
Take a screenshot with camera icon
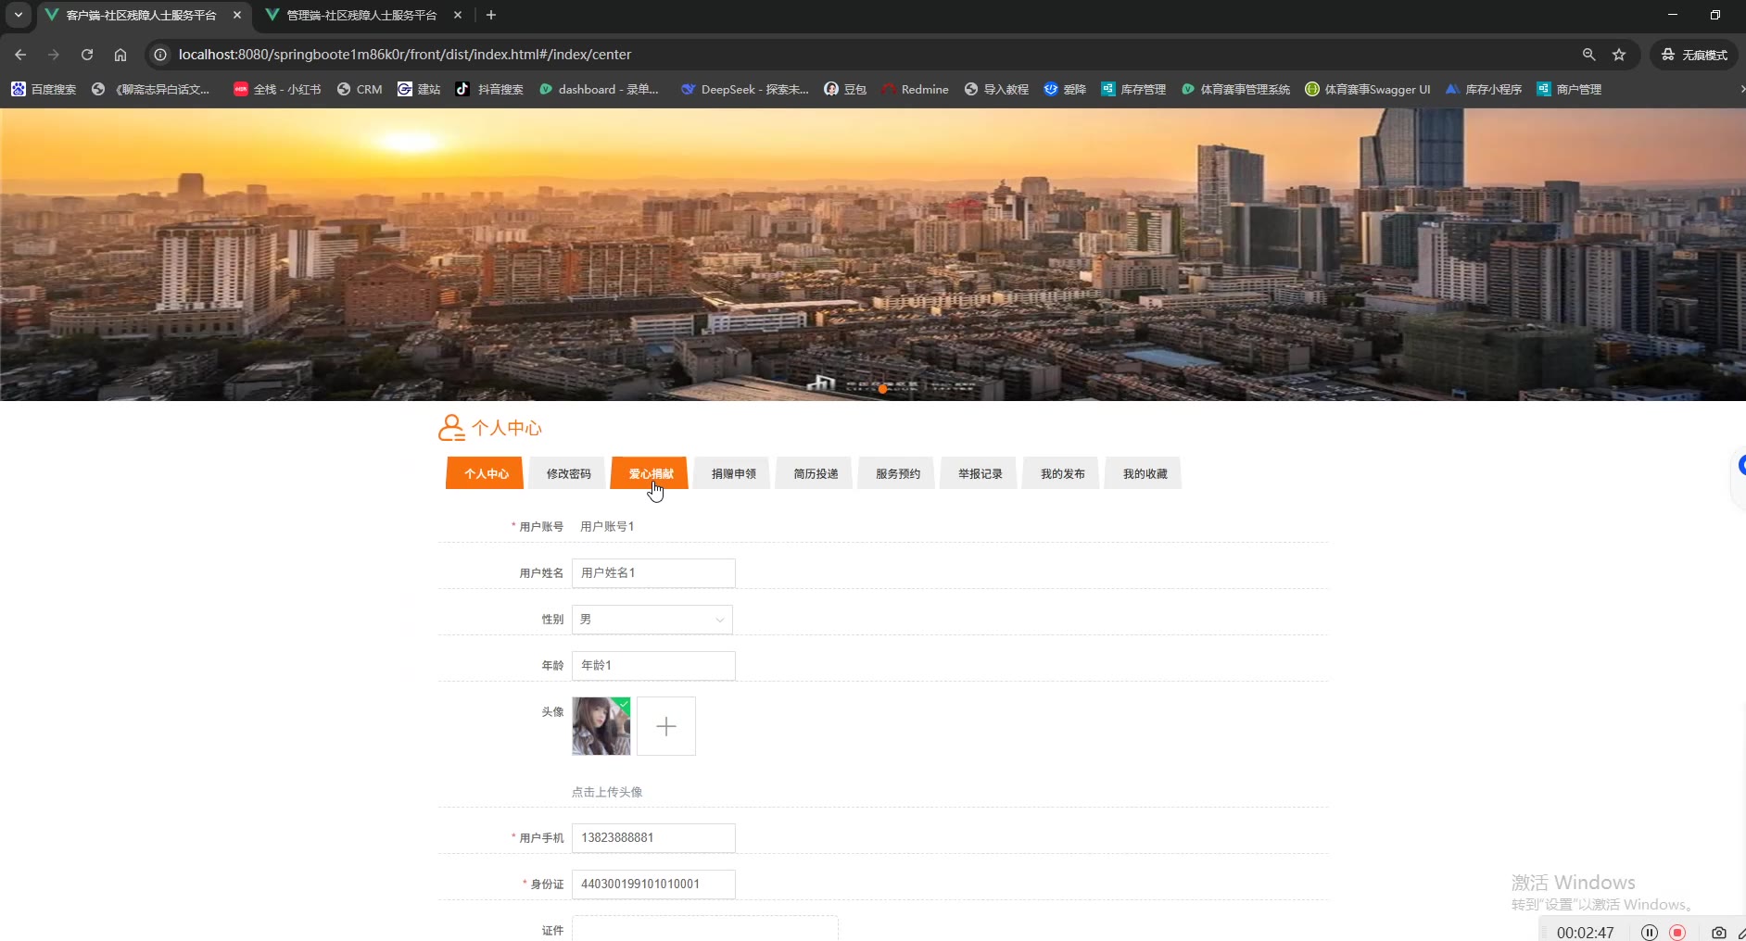(1719, 932)
